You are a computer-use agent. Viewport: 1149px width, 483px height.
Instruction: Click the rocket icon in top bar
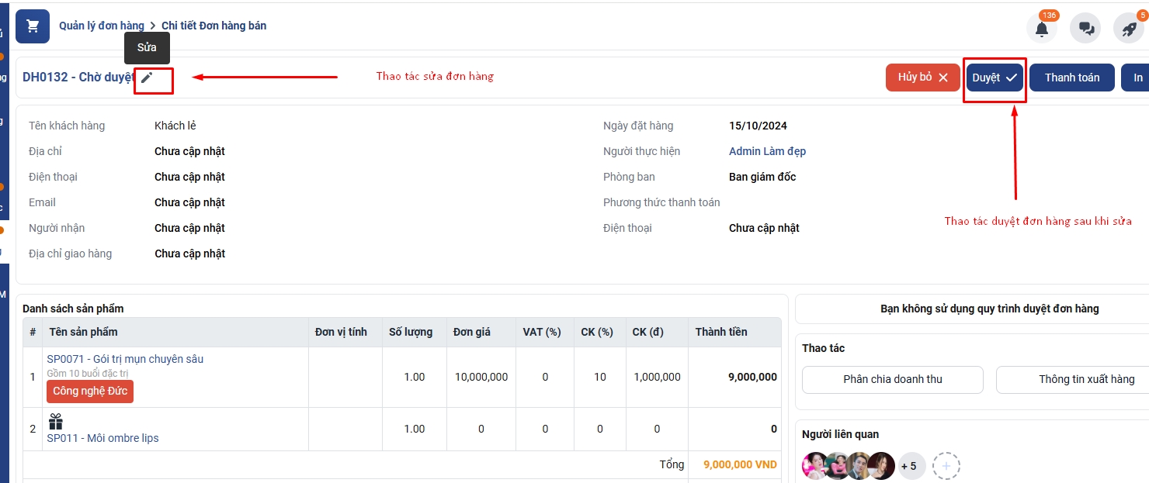1129,29
